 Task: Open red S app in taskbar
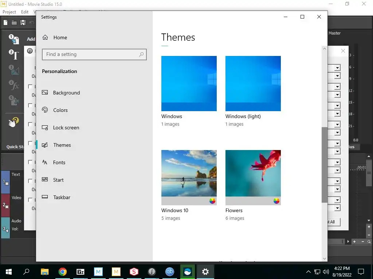[x=134, y=272]
